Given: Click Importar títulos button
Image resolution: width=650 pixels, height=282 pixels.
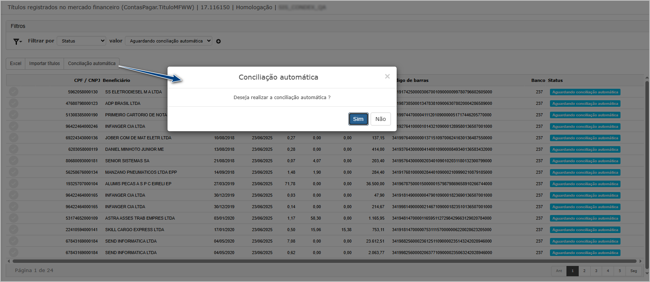Looking at the screenshot, I should [x=44, y=64].
